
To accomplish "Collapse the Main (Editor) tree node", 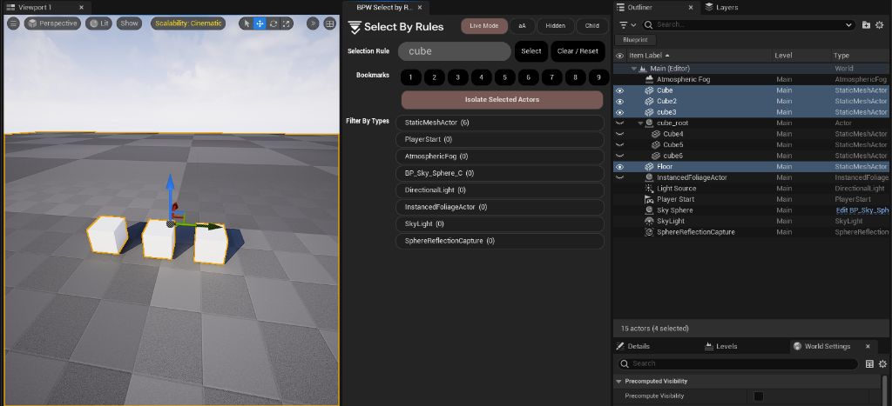I will click(634, 69).
